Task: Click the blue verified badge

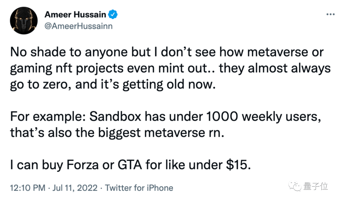Action: point(113,14)
